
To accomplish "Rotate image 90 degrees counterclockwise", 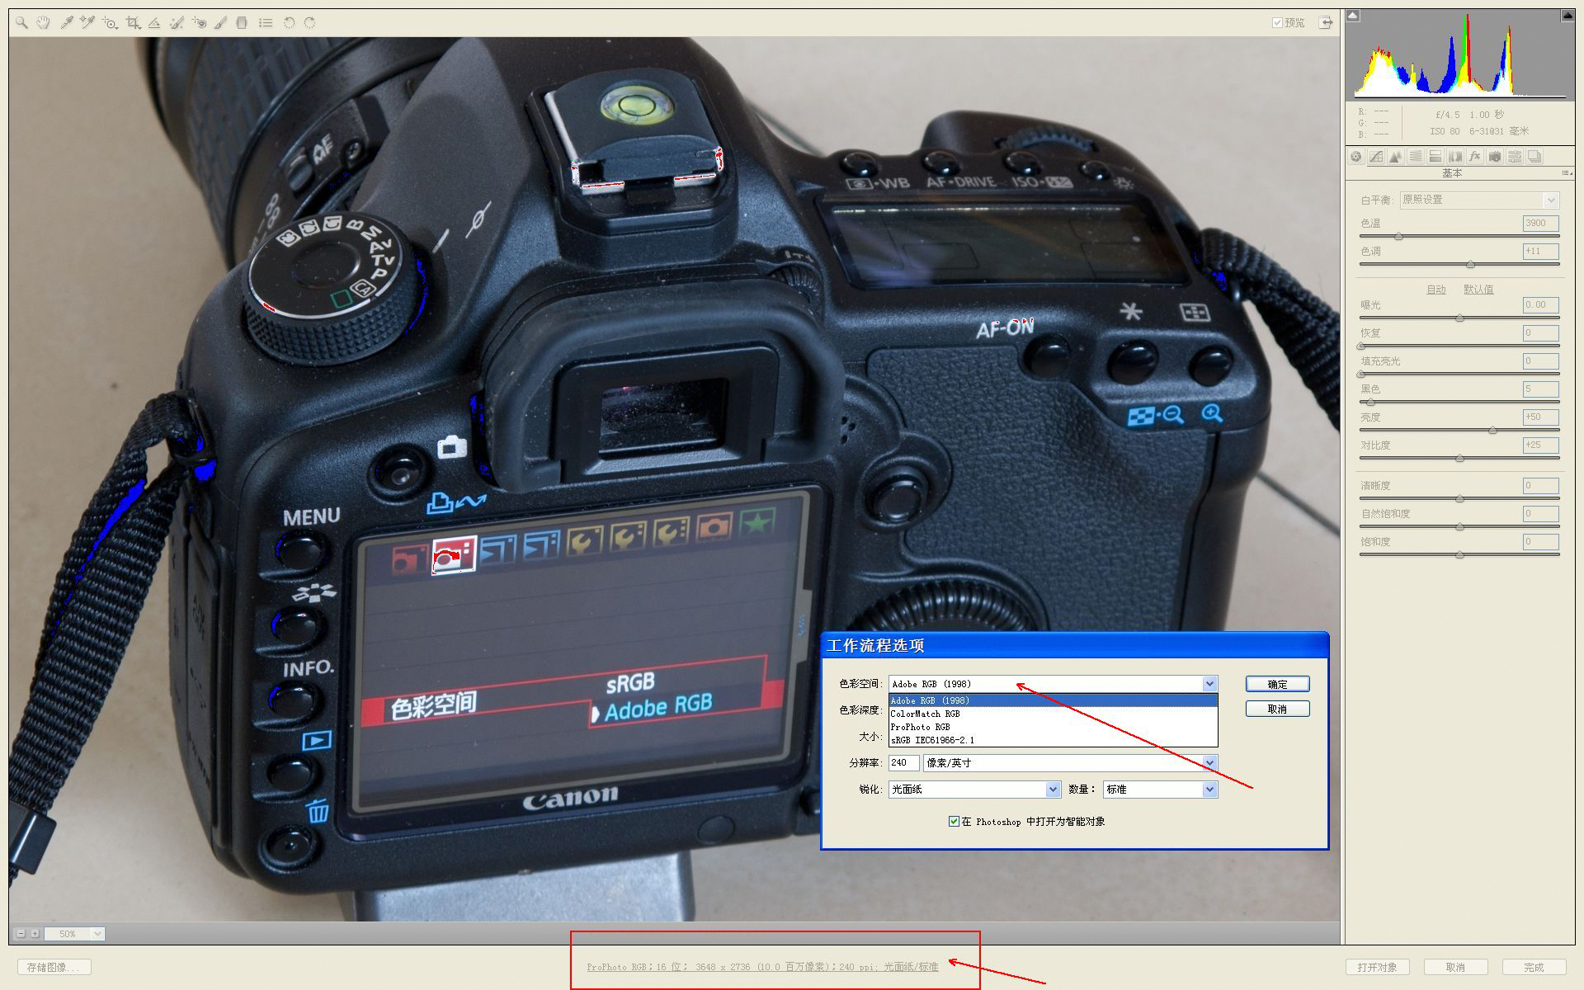I will (289, 23).
